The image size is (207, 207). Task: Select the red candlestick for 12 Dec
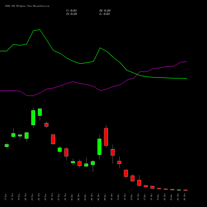tap(126, 173)
